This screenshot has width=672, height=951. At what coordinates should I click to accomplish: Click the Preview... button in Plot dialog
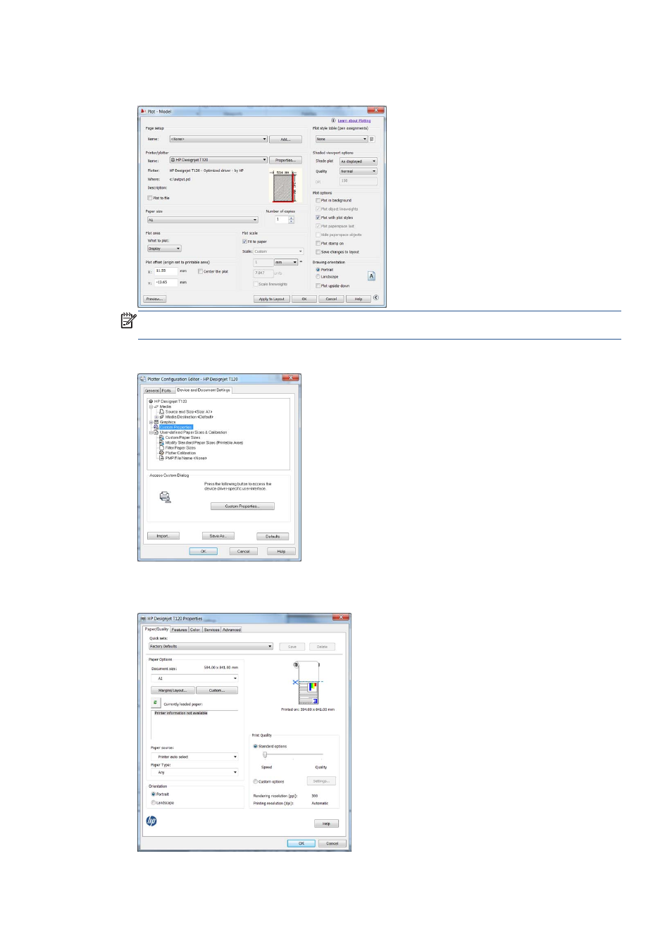click(x=155, y=299)
